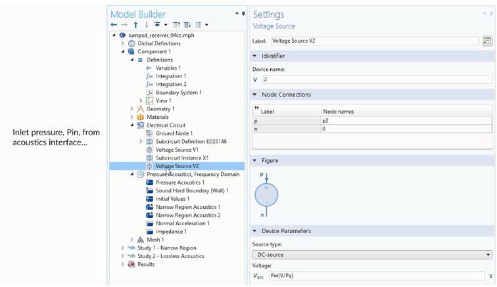This screenshot has width=497, height=287.
Task: Click the expand all tree icon
Action: [x=187, y=25]
